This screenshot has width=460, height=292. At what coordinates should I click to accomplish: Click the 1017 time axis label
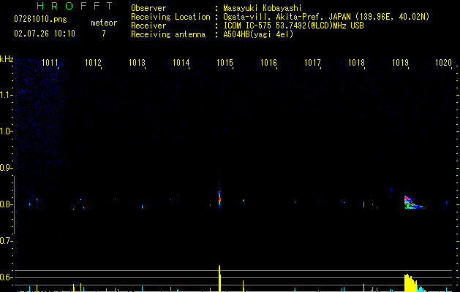(x=312, y=63)
